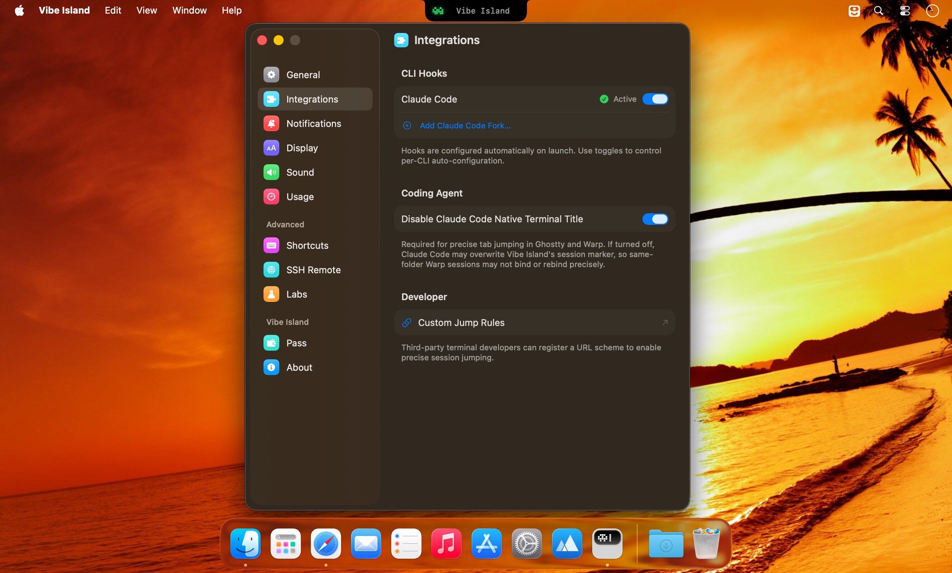Open the Custom Jump Rules arrow
952x573 pixels.
click(664, 322)
